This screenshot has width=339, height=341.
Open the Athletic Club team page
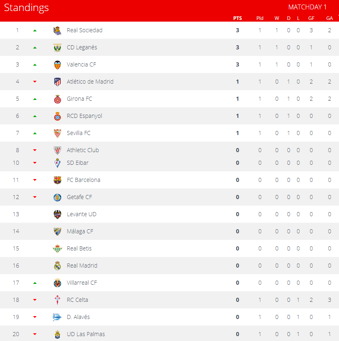click(83, 150)
